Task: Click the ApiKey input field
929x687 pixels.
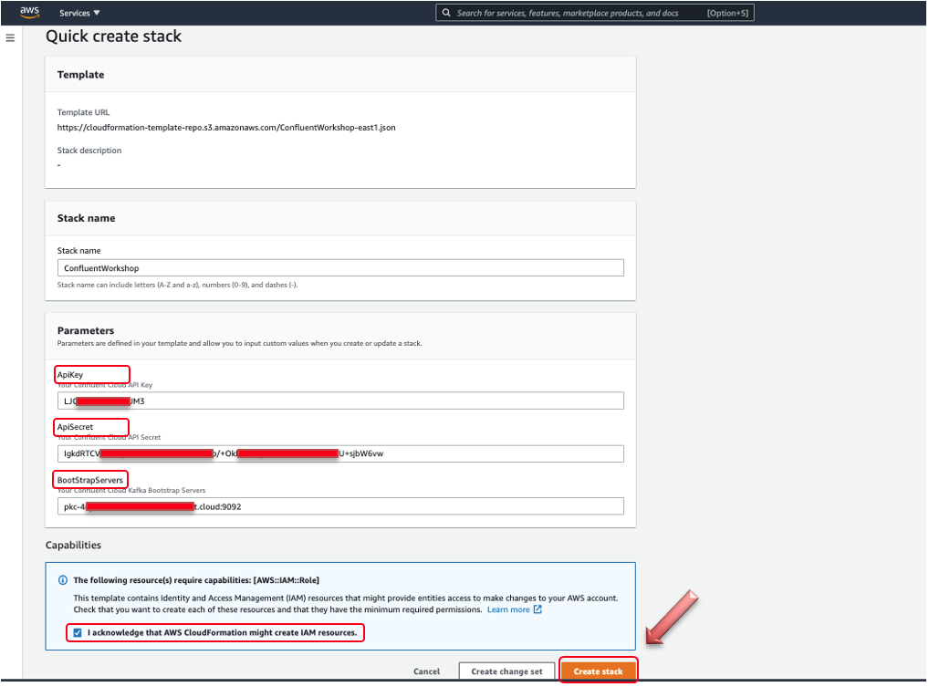Action: [x=340, y=401]
